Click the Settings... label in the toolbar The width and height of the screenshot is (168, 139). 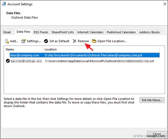click(x=34, y=41)
